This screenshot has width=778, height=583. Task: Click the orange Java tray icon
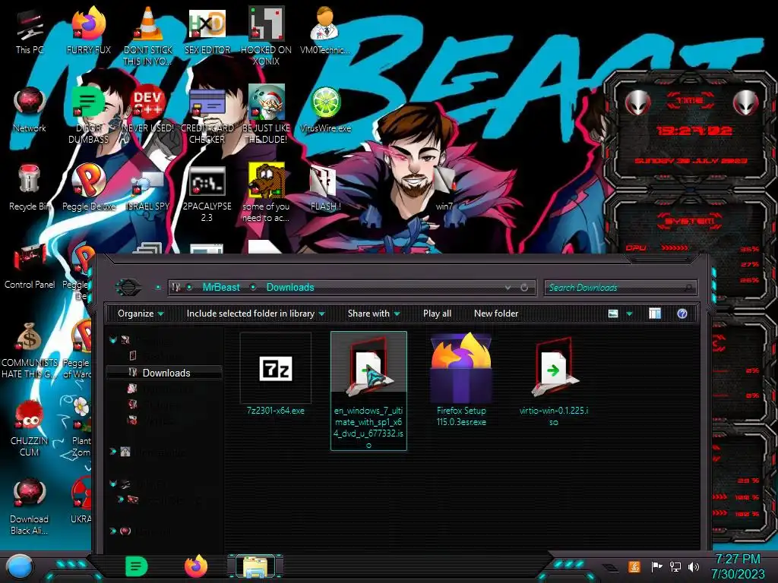coord(634,566)
